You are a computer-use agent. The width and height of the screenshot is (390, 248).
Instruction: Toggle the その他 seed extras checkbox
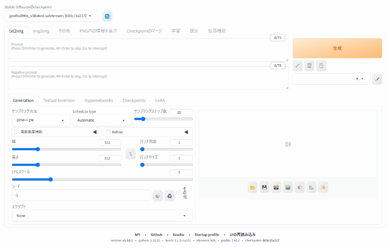tap(179, 193)
